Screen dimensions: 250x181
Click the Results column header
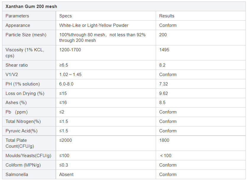coord(167,16)
